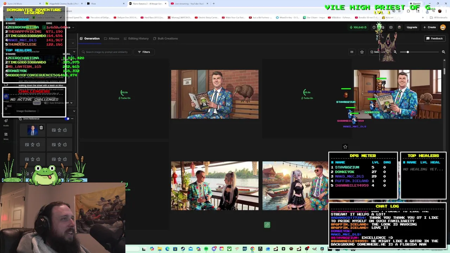The height and width of the screenshot is (253, 450).
Task: Open the Auto Enhance dropdown
Action: tap(71, 103)
